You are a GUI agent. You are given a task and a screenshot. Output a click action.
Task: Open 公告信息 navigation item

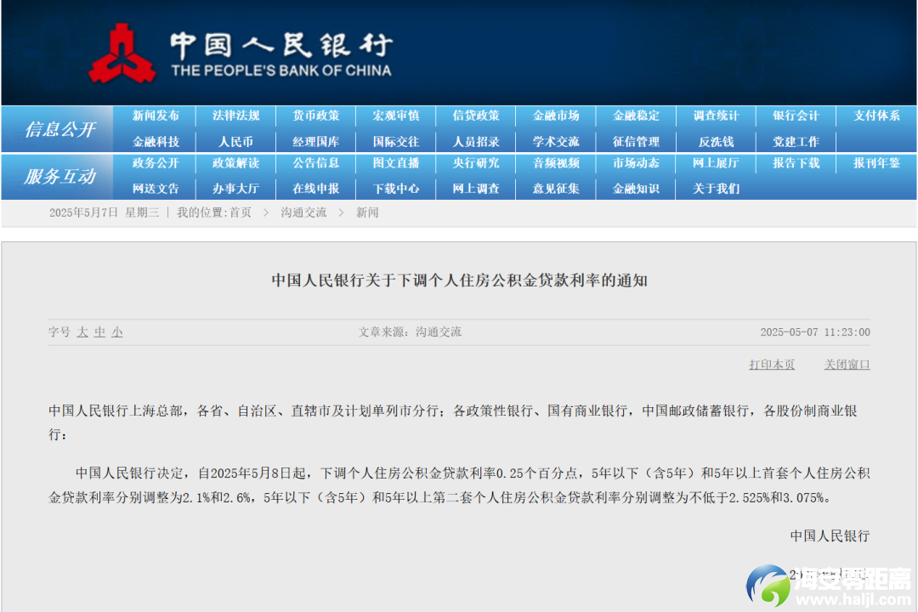point(316,163)
